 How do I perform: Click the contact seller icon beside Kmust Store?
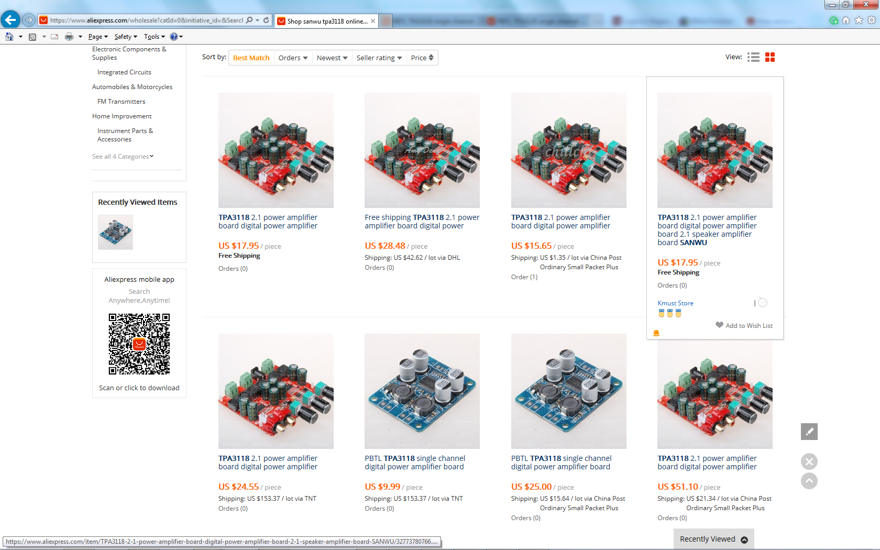click(x=763, y=303)
